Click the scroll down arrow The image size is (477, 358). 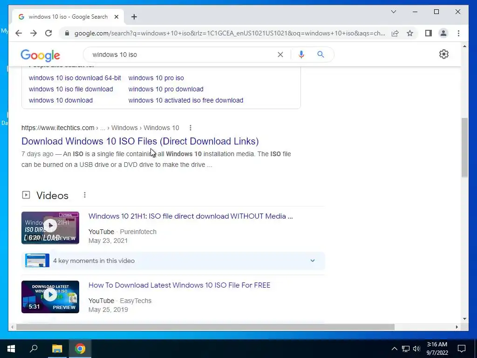(x=464, y=319)
